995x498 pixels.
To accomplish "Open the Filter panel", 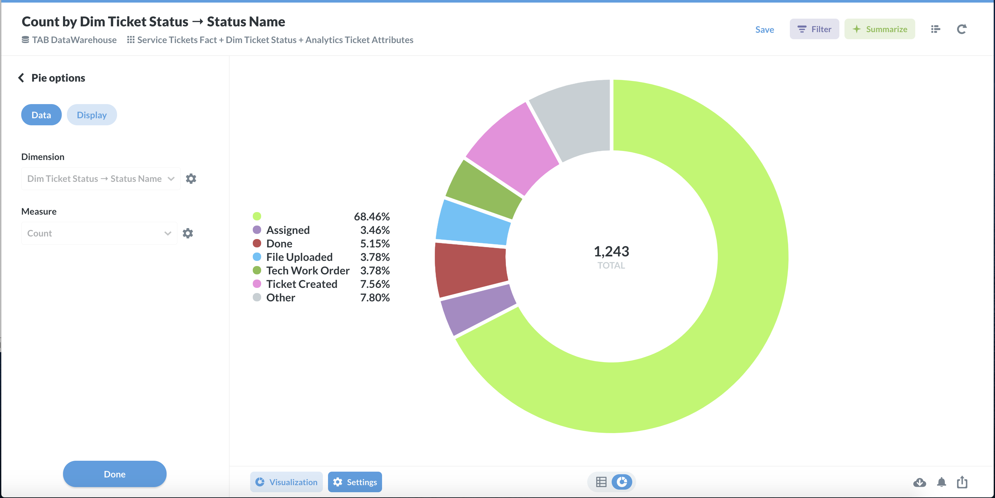I will coord(814,29).
